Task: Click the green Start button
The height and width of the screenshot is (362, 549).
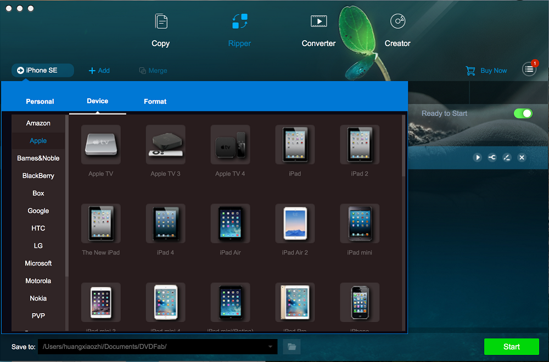Action: pos(511,347)
